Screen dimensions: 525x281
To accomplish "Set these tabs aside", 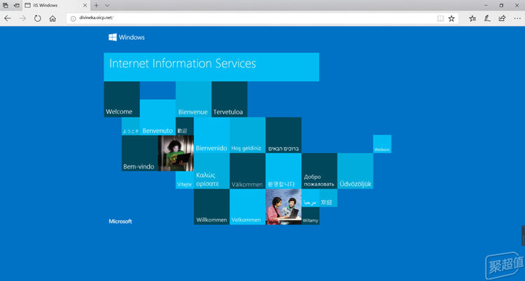I will pos(16,5).
